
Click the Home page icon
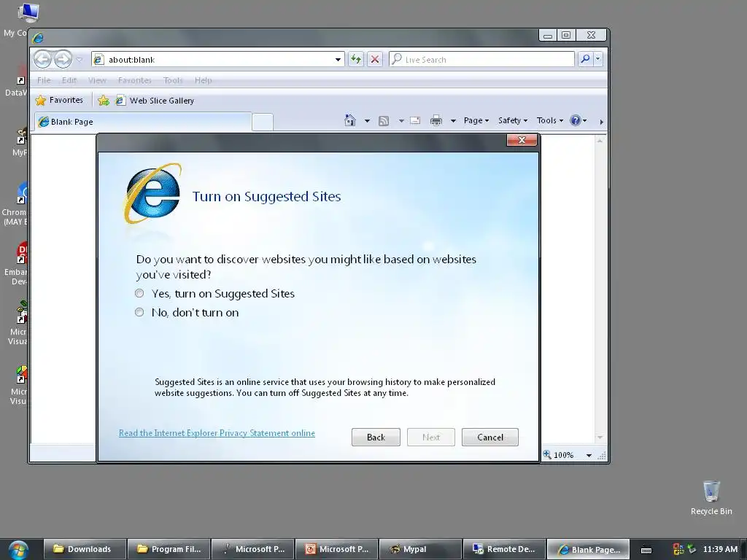350,120
